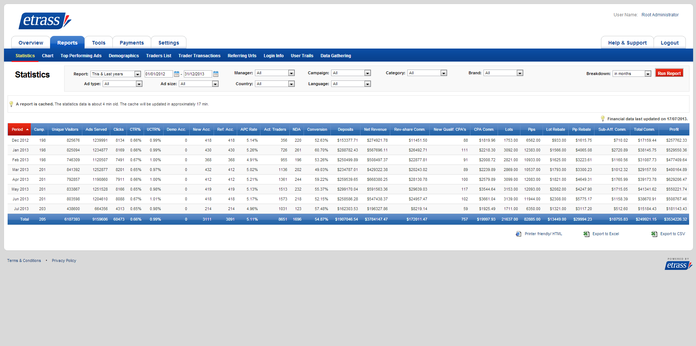
Task: Click the Period column sort arrow
Action: pos(27,130)
